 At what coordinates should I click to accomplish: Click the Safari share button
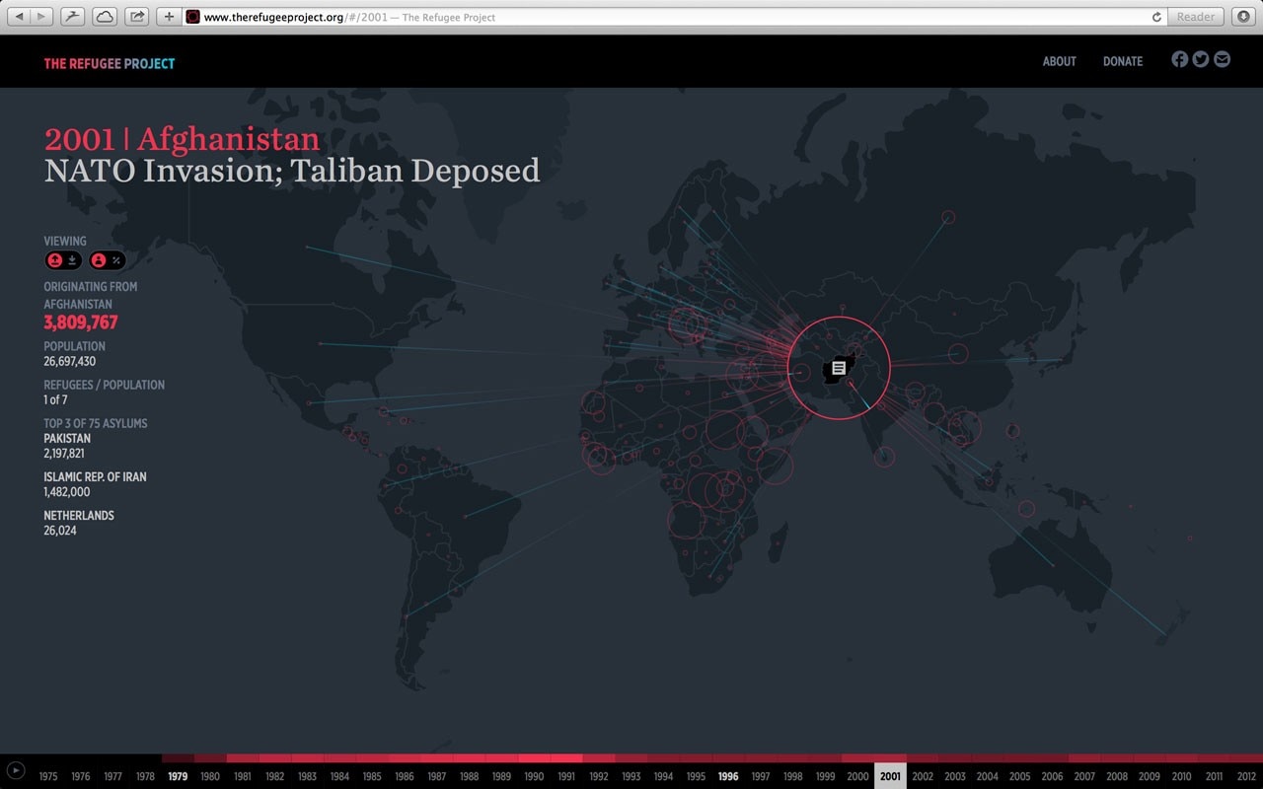(137, 17)
